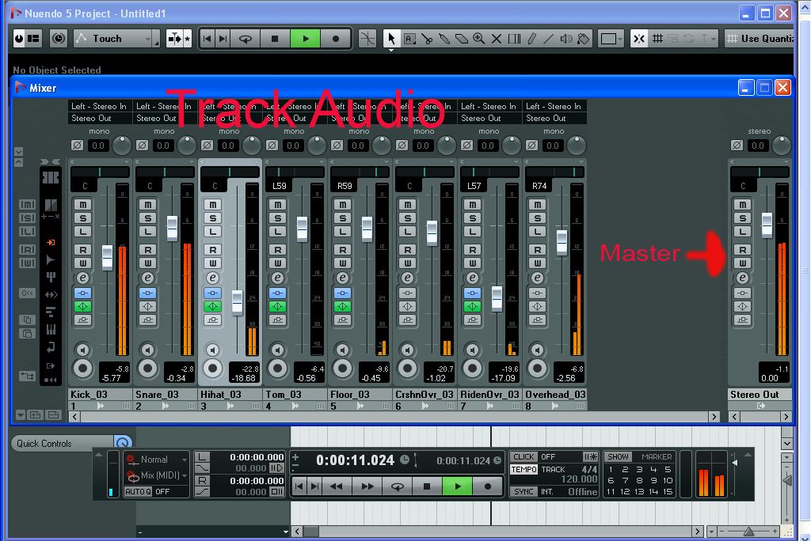811x541 pixels.
Task: Jump to marker 5 in transport
Action: pyautogui.click(x=668, y=469)
